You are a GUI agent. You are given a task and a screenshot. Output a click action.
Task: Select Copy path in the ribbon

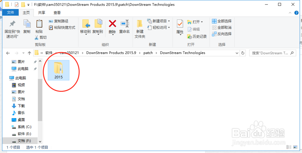click(59, 21)
